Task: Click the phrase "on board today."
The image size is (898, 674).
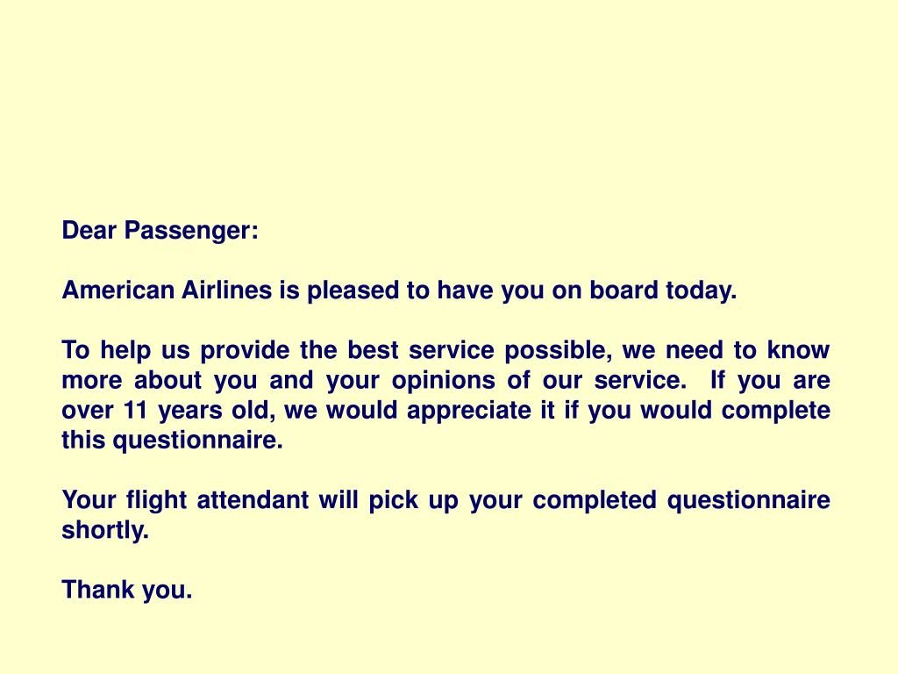Action: [645, 290]
